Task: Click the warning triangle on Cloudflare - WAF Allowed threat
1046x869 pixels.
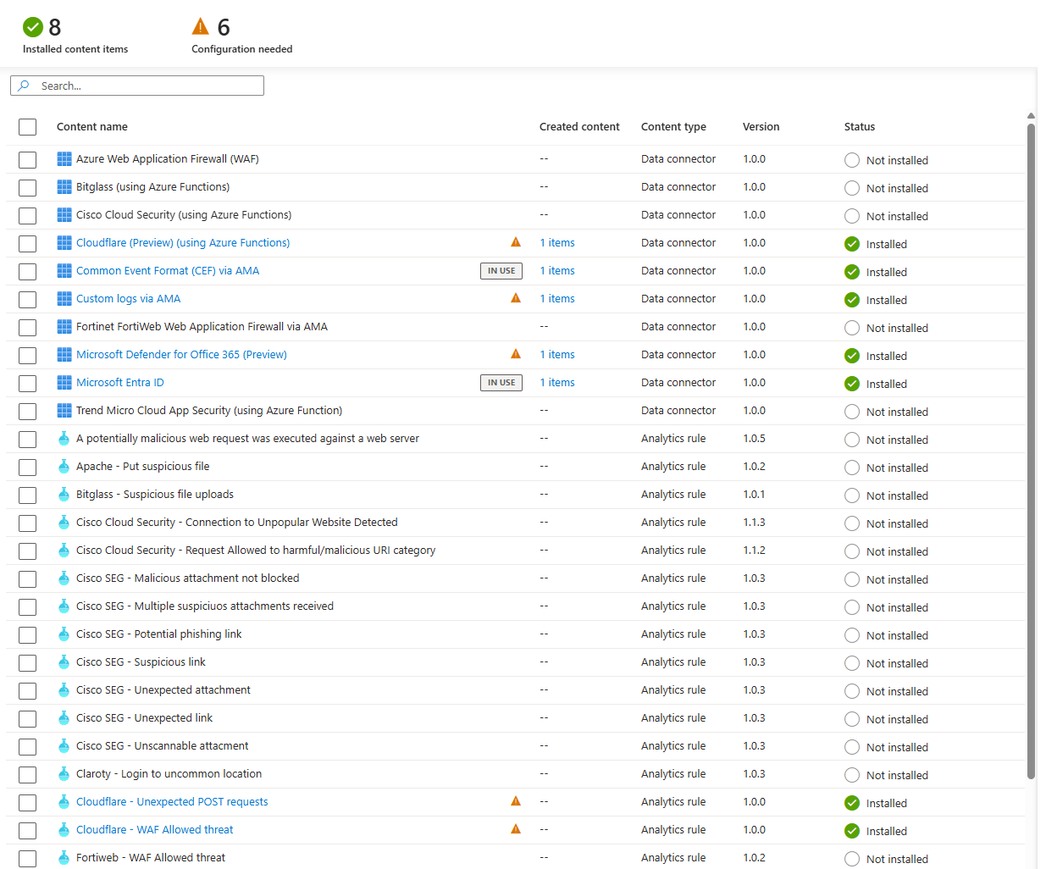Action: click(516, 829)
